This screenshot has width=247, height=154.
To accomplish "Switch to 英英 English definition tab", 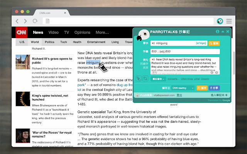I will (145, 68).
